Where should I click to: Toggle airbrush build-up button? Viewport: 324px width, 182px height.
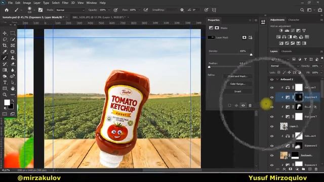146,10
